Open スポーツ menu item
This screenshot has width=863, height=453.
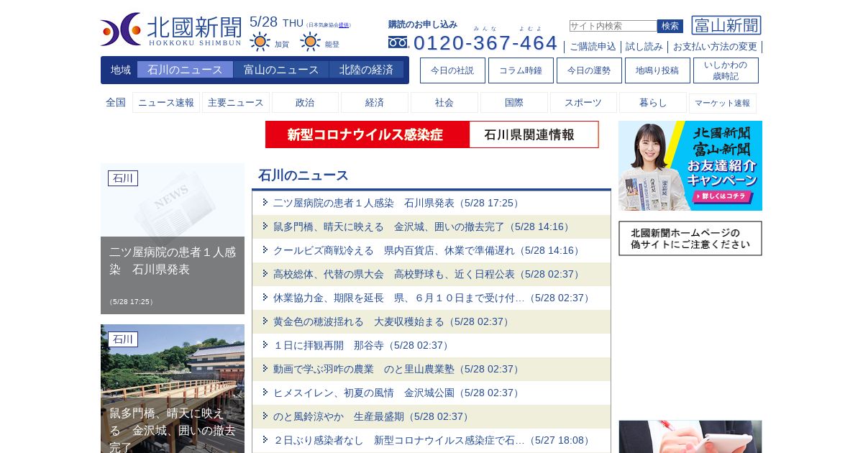click(x=583, y=103)
